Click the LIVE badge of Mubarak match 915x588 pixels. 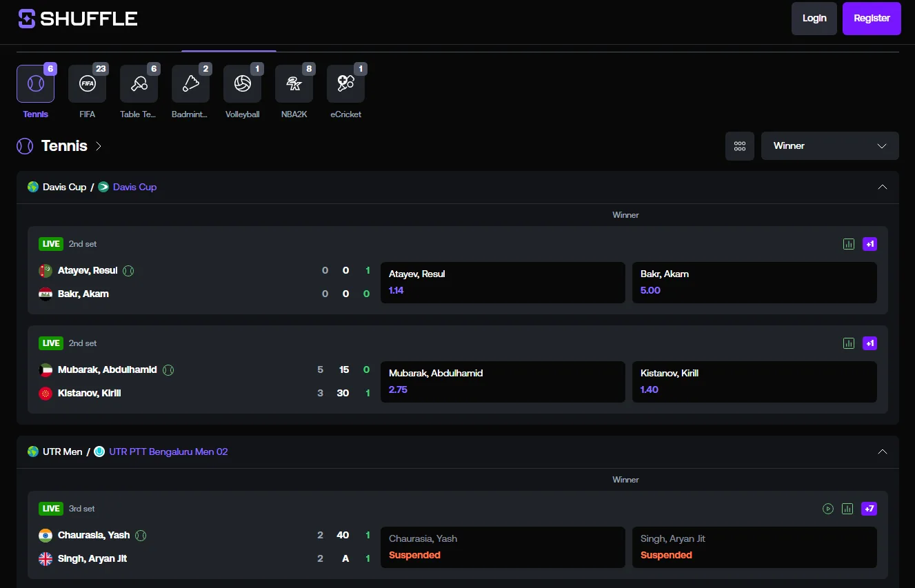click(x=51, y=343)
